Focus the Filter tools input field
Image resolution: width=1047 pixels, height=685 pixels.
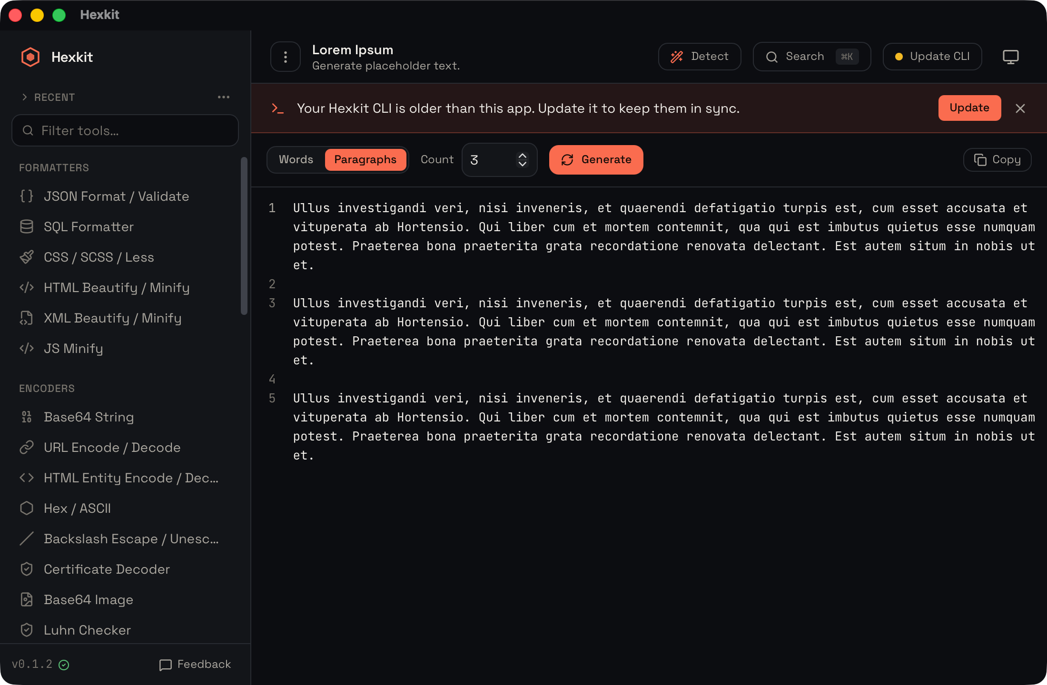tap(125, 130)
